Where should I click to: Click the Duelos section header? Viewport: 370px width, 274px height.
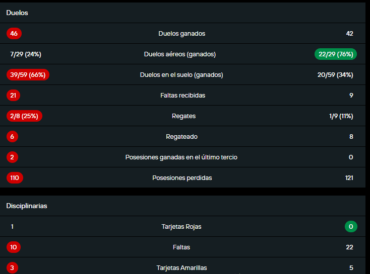17,13
